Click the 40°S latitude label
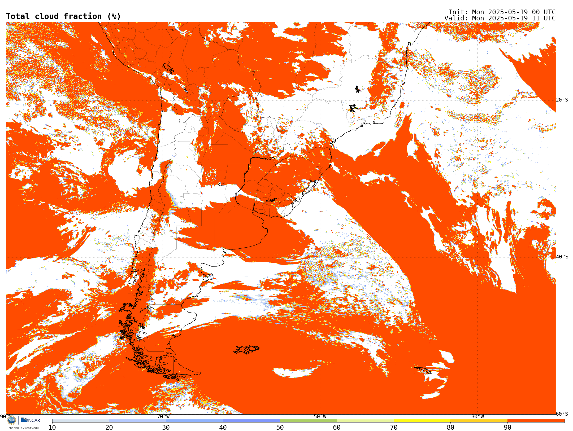 pos(562,257)
